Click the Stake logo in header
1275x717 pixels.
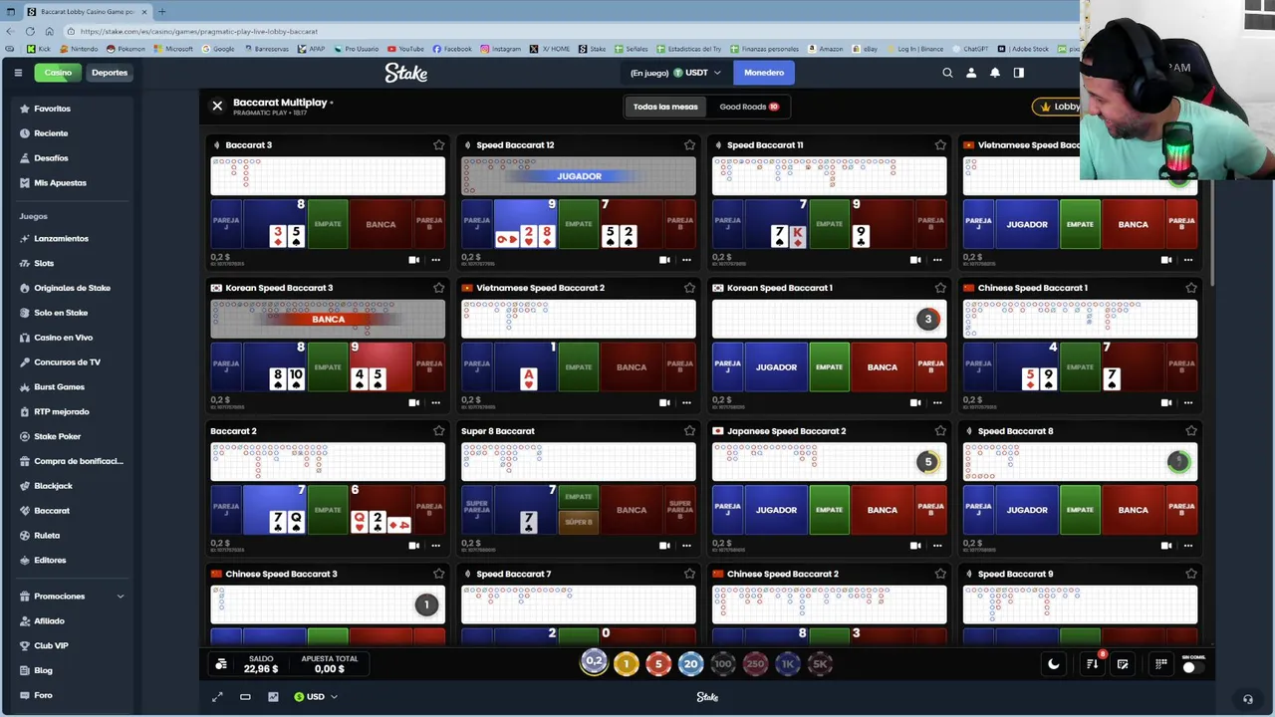pos(406,73)
